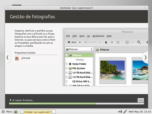This screenshot has height=114, width=152.
Task: Open the Back history dropdown arrow
Action: 80,42
